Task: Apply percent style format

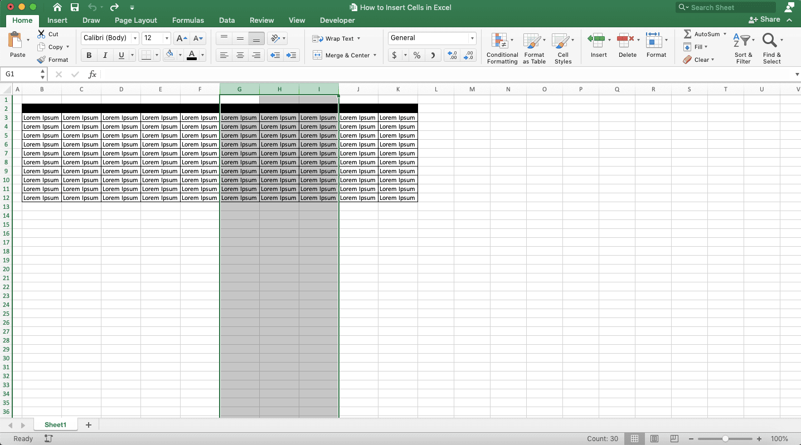Action: click(416, 55)
